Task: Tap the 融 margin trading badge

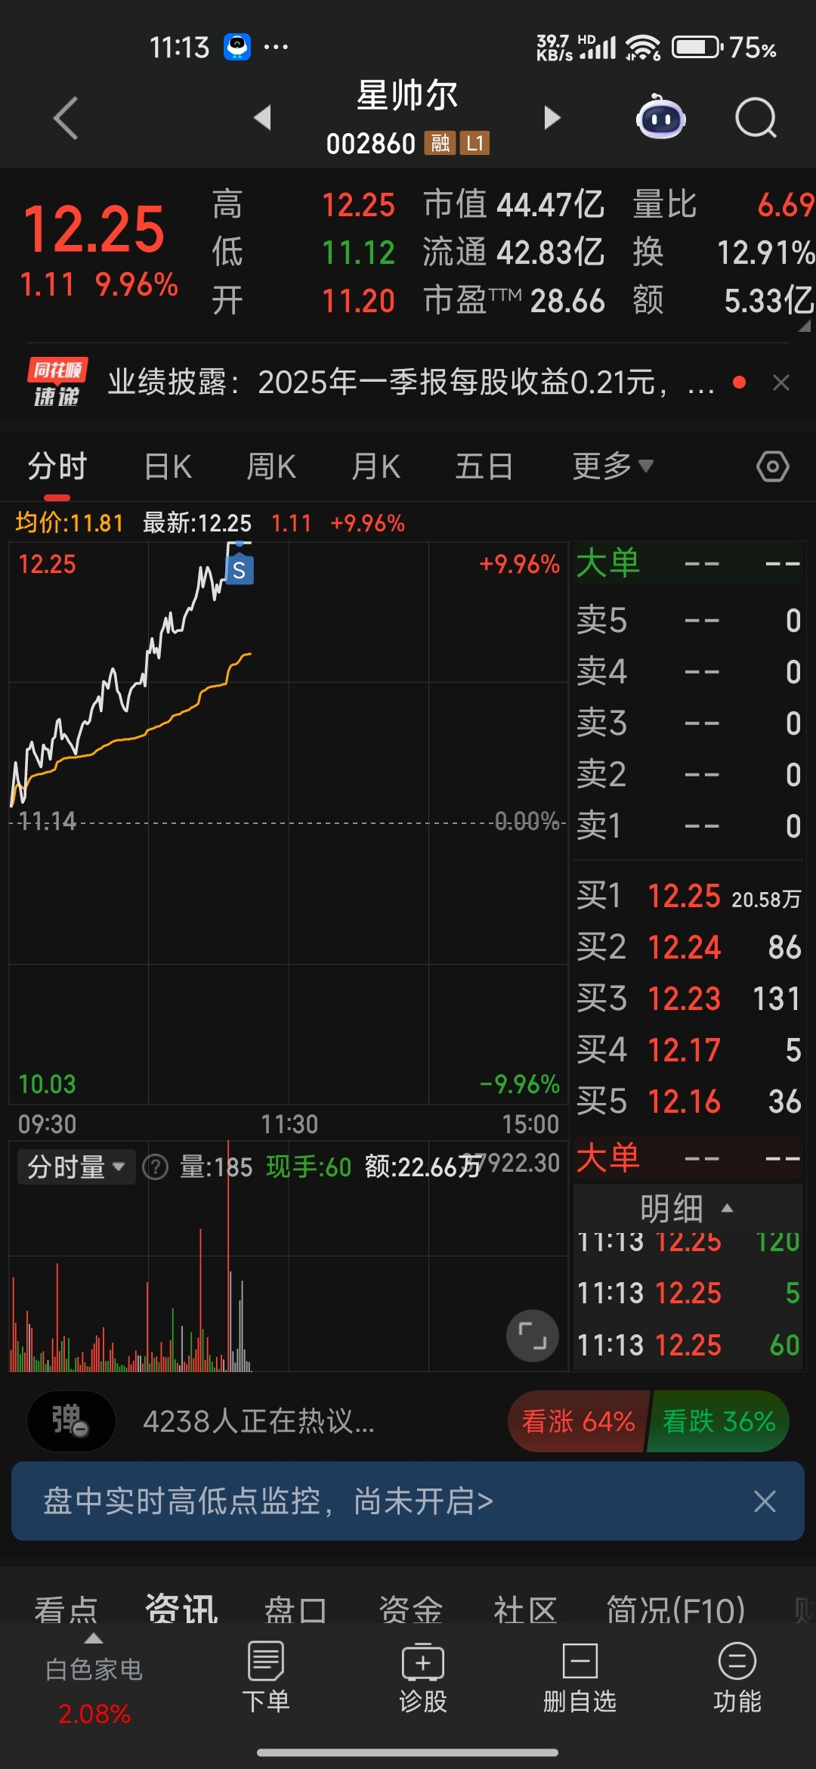Action: click(440, 143)
